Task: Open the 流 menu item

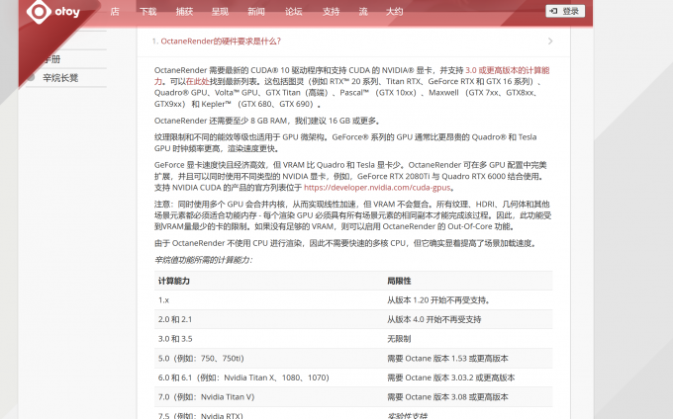Action: coord(363,12)
